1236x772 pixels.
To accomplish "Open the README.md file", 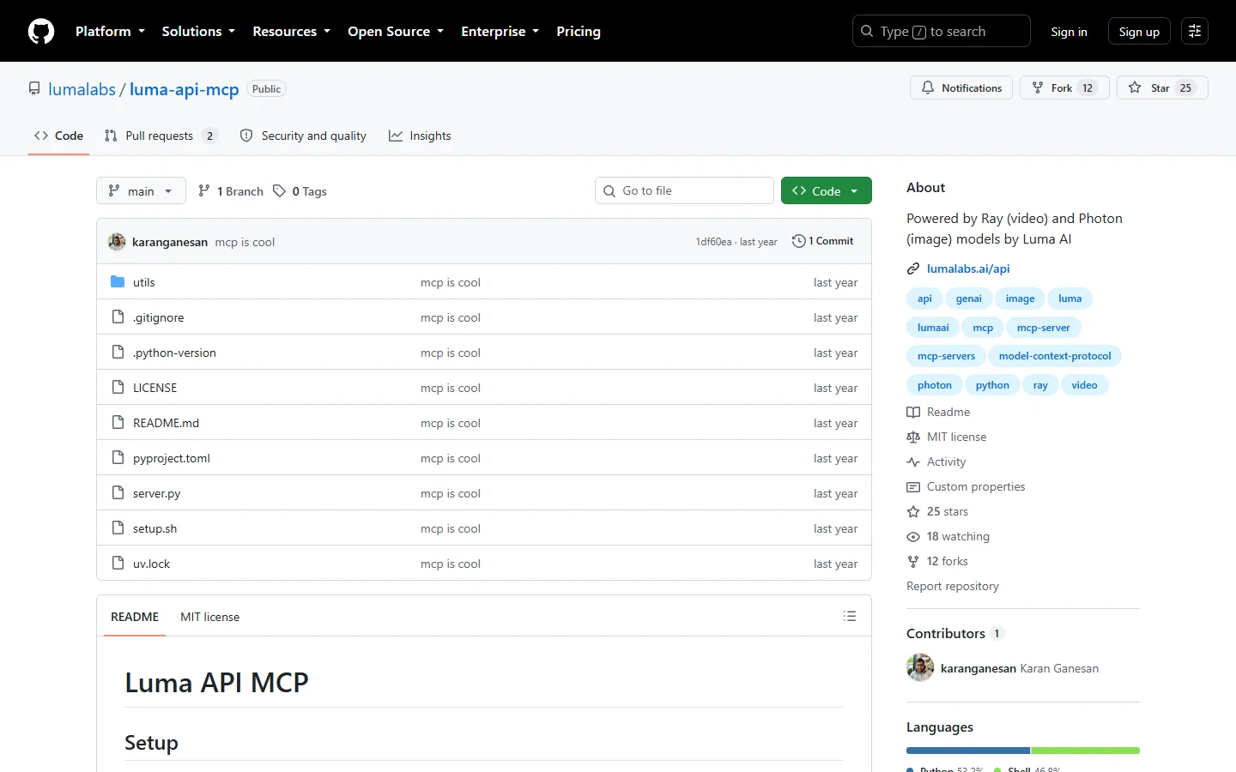I will tap(166, 423).
